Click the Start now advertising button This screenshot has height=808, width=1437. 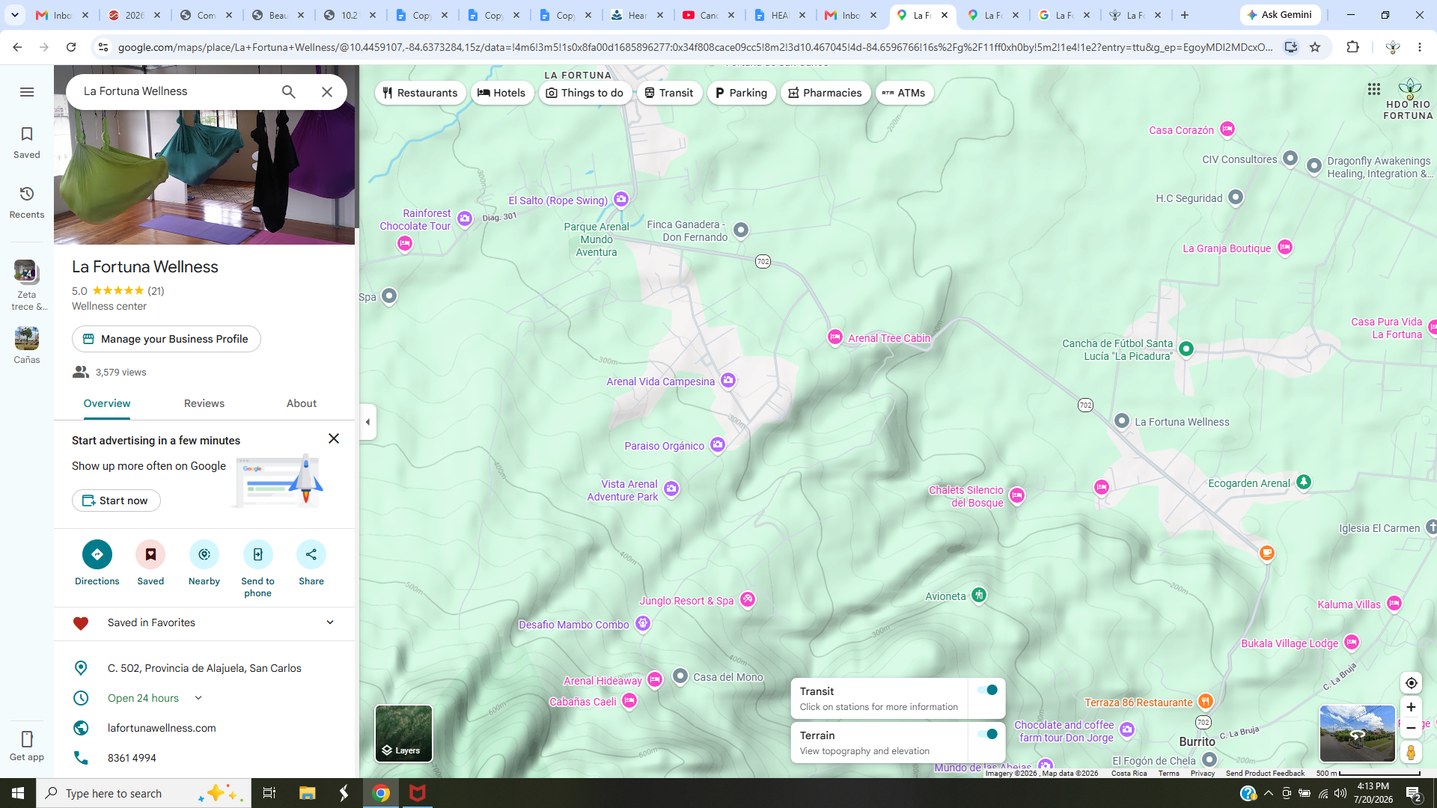click(116, 501)
